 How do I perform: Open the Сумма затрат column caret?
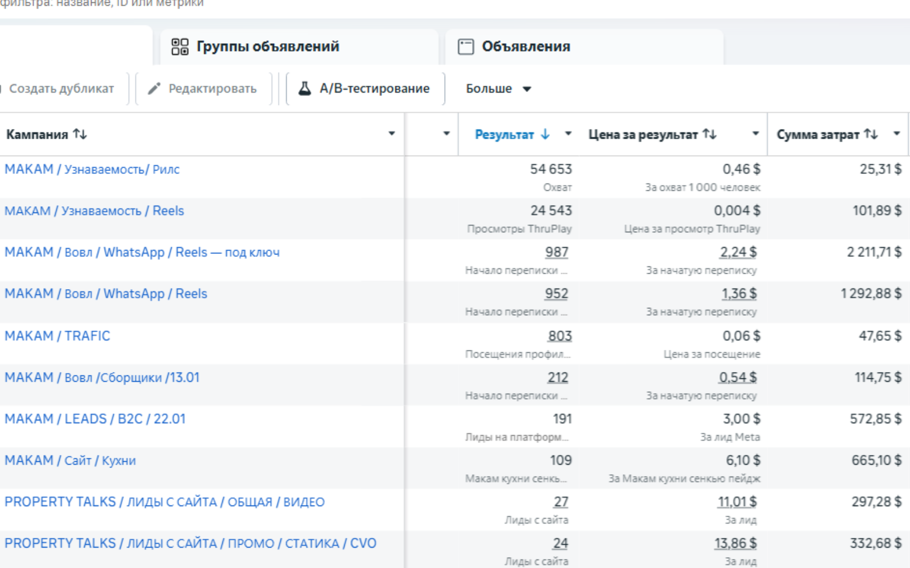(896, 133)
